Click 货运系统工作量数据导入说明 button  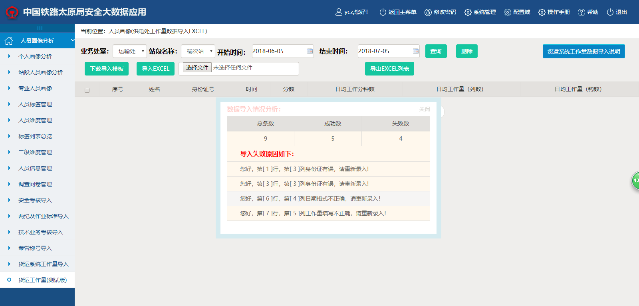click(584, 52)
